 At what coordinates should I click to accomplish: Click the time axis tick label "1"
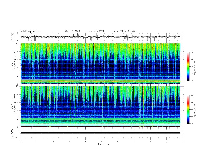(x=37, y=142)
